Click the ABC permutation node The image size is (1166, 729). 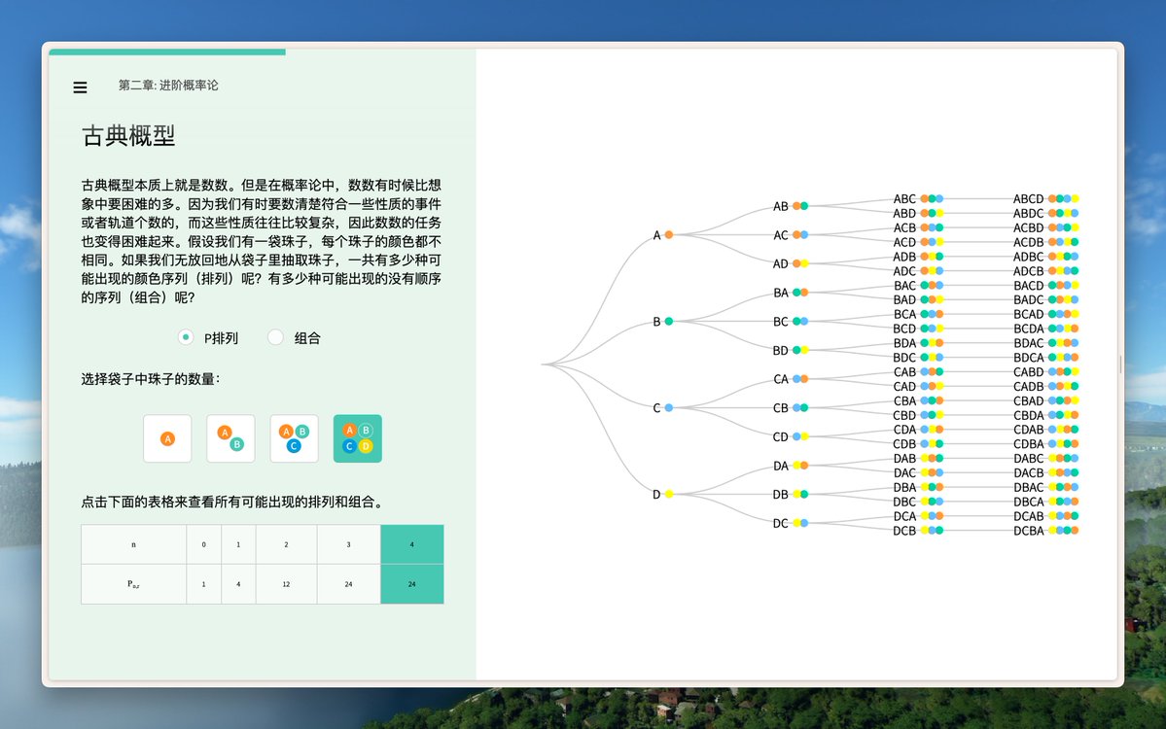918,198
